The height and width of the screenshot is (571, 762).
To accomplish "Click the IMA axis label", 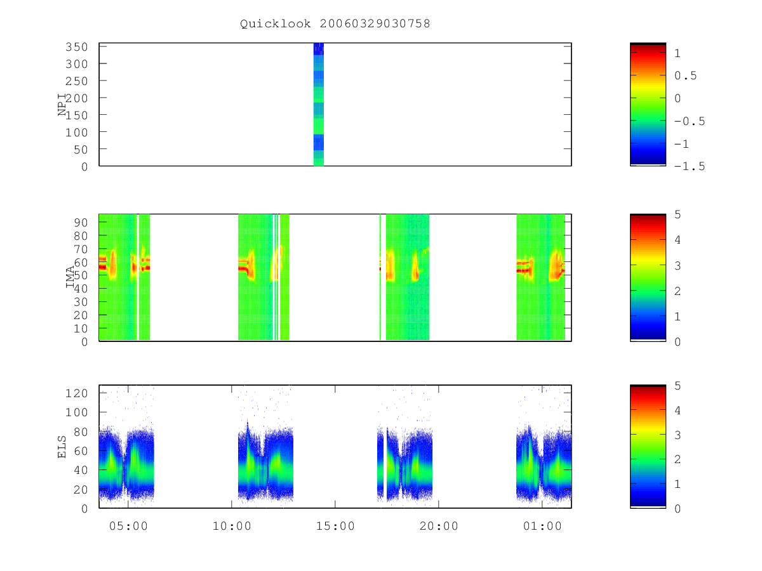I will point(71,277).
